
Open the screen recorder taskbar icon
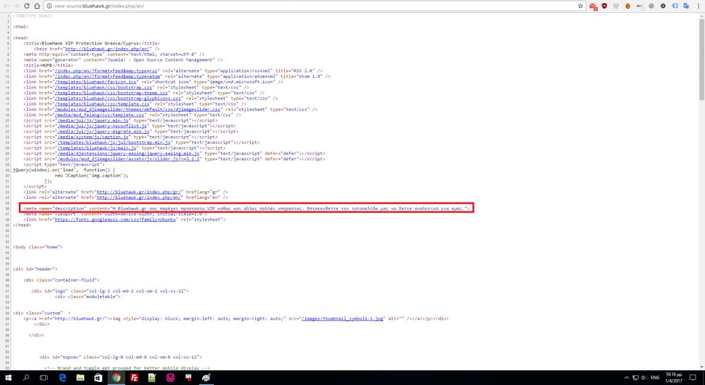point(189,378)
